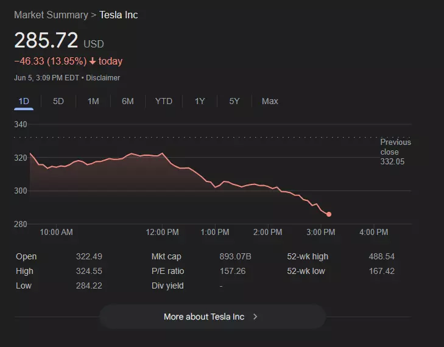Viewport: 444px width, 347px height.
Task: Click the 52-wk low label
Action: [x=306, y=271]
